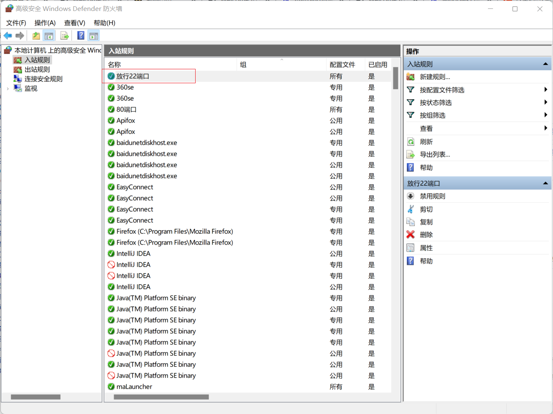Open the 文件(F) menu
This screenshot has width=553, height=414.
16,23
